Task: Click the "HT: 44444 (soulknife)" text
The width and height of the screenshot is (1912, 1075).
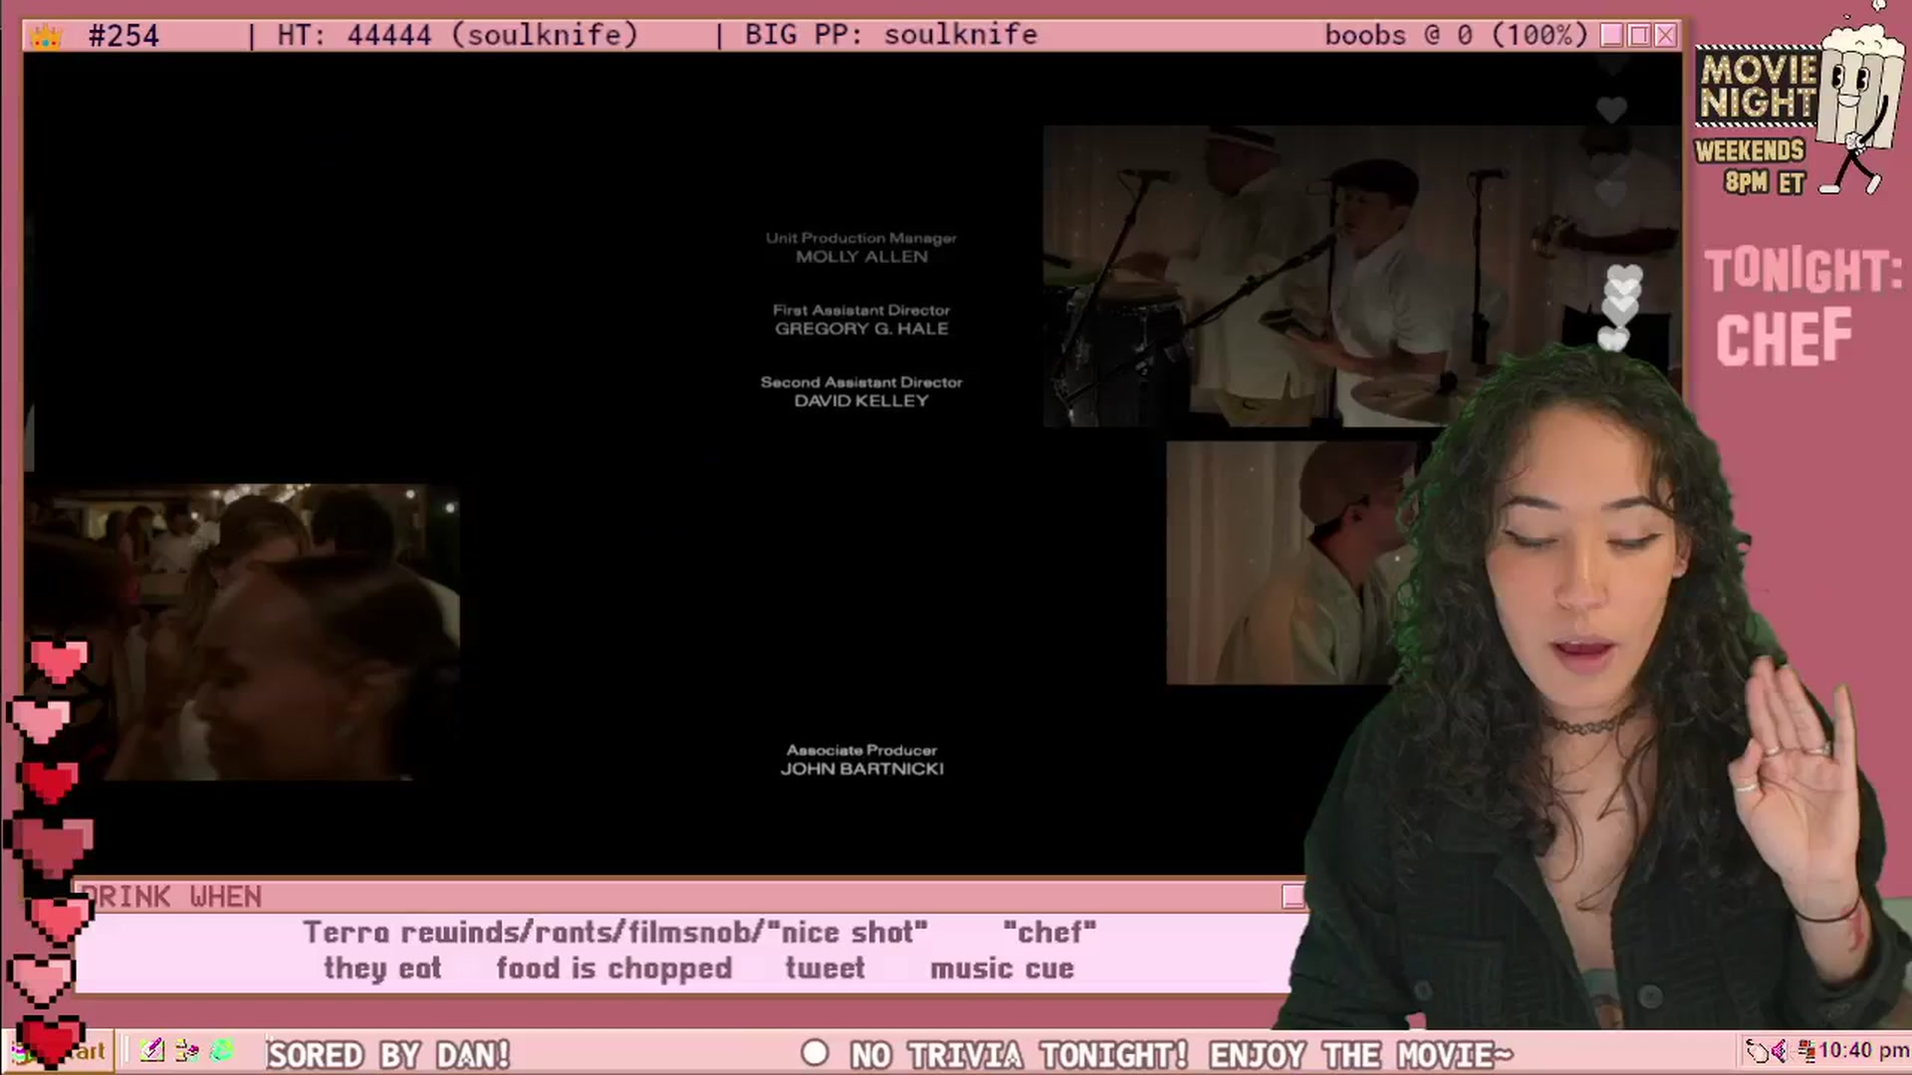Action: [x=457, y=36]
